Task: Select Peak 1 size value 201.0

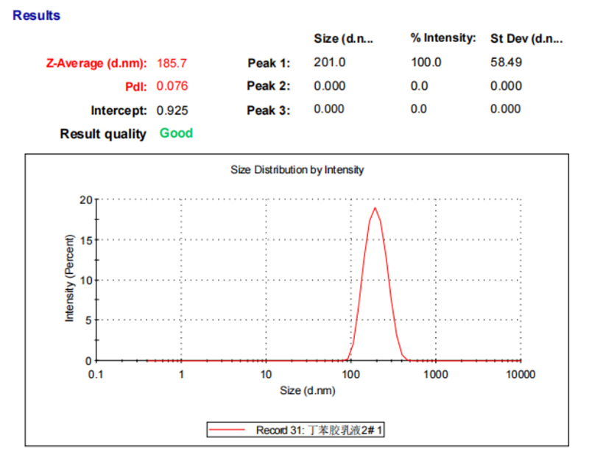Action: (329, 63)
